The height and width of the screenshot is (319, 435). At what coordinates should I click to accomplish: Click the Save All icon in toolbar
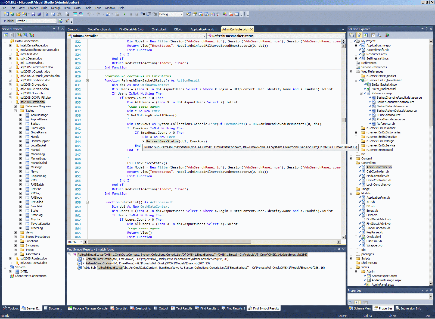point(39,14)
